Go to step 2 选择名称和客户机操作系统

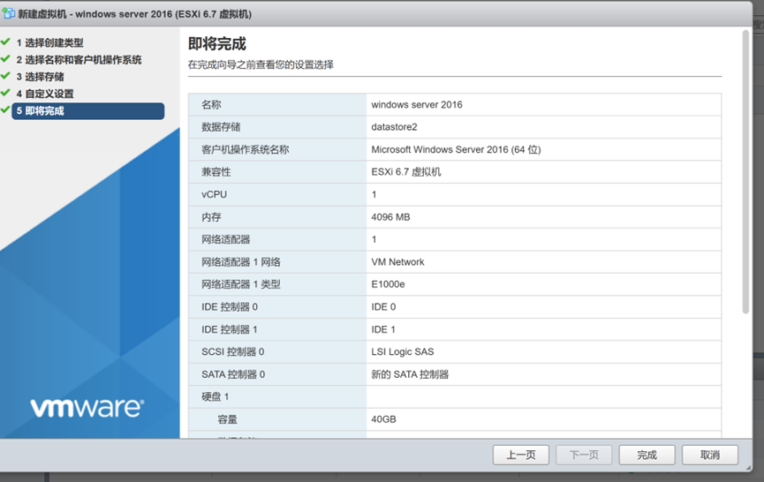79,60
